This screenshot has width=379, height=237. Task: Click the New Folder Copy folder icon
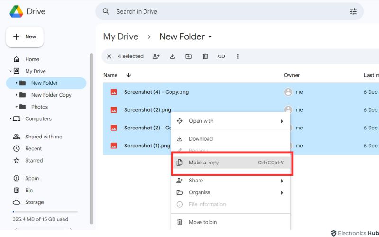point(22,95)
